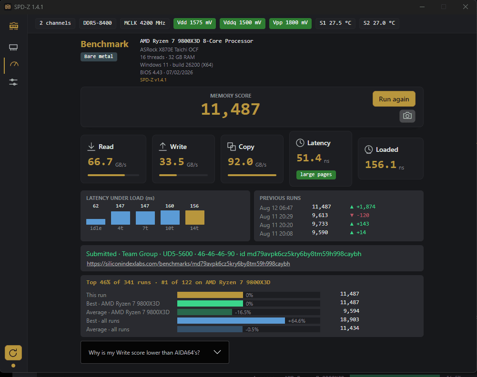This screenshot has height=377, width=477.
Task: Click the Best AMD Ryzen 7 9800X3D bar
Action: pos(210,304)
